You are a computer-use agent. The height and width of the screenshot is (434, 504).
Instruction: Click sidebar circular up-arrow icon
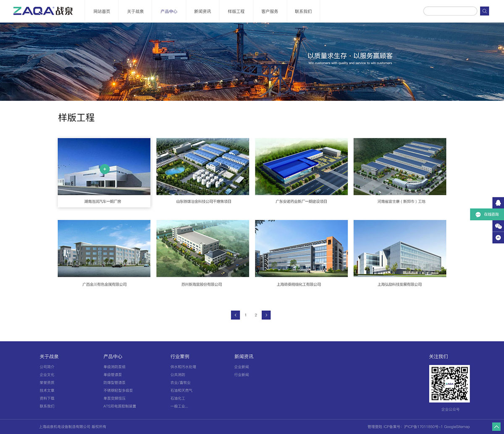pyautogui.click(x=498, y=237)
